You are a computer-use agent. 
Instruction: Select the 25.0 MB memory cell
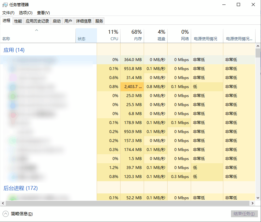tap(132, 96)
